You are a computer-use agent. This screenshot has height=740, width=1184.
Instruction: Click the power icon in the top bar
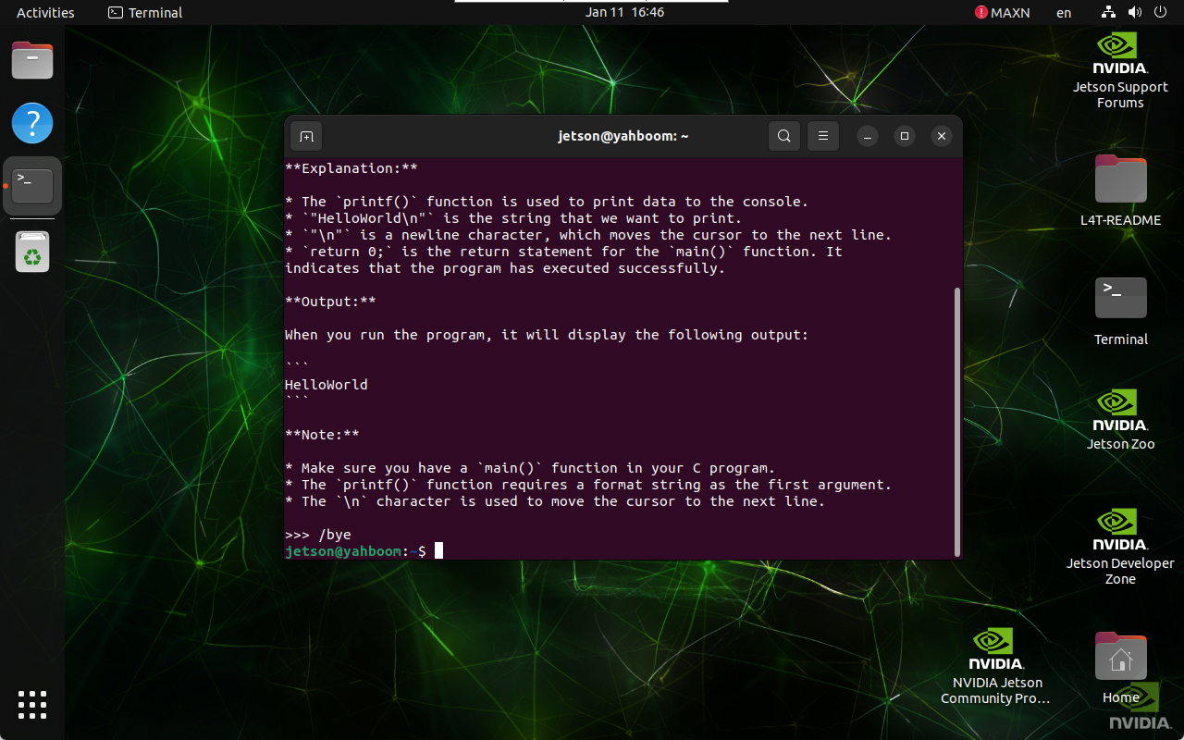click(1161, 13)
